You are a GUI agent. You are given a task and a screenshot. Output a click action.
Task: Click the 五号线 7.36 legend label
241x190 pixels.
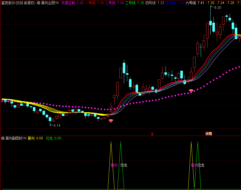(x=175, y=3)
